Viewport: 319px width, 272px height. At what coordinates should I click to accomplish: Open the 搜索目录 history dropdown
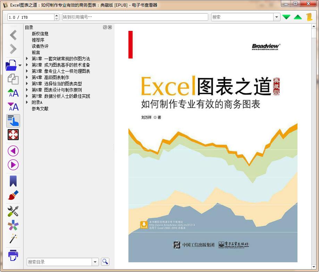pyautogui.click(x=95, y=262)
